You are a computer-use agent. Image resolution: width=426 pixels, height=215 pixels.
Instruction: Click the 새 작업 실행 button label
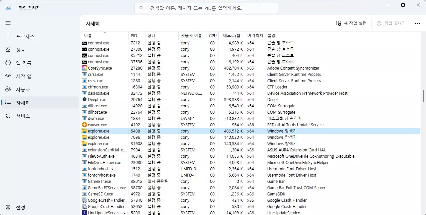(x=353, y=23)
